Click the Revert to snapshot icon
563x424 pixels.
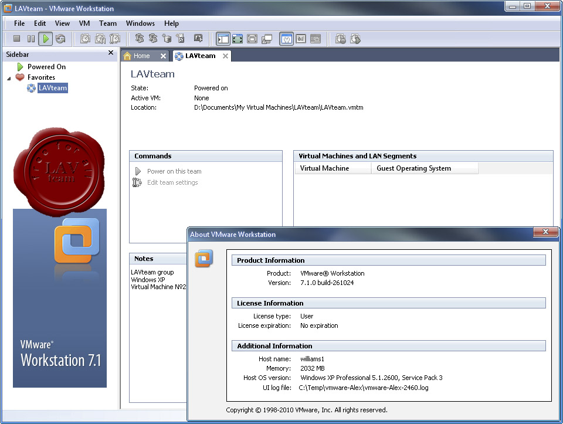[100, 39]
